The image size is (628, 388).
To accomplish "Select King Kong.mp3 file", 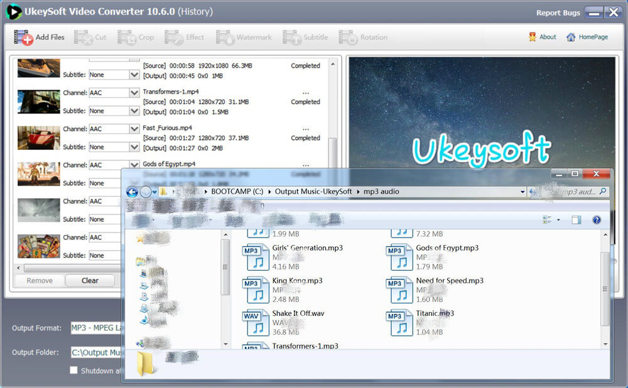I will point(283,290).
